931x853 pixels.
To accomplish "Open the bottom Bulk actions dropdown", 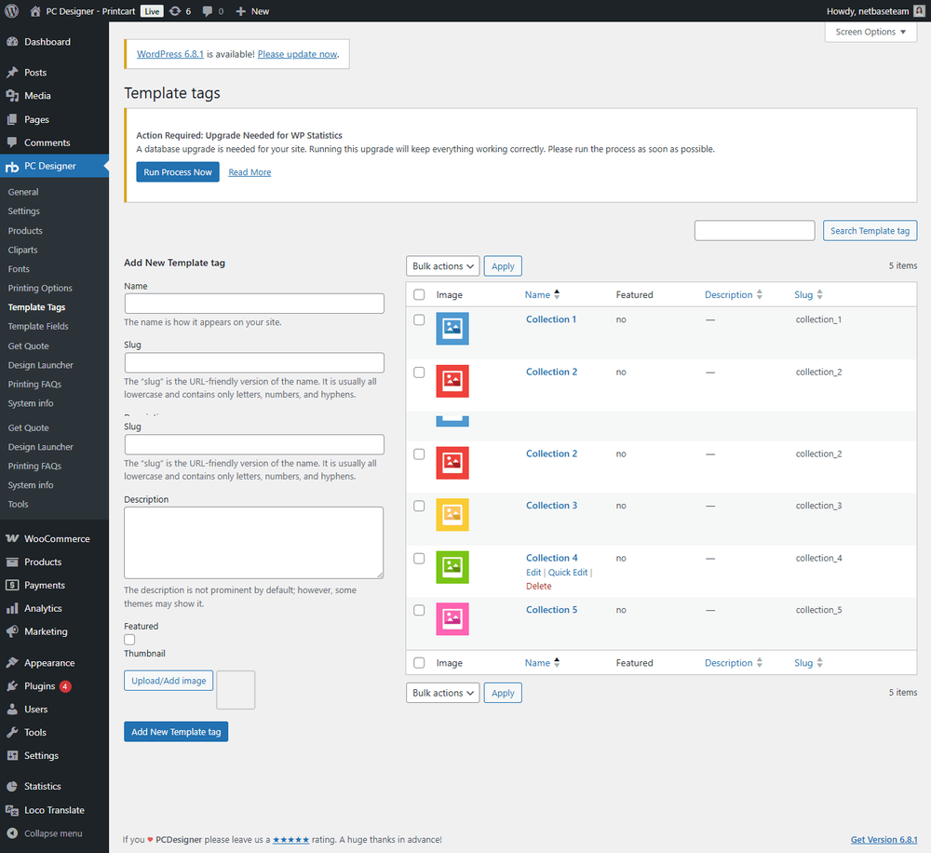I will point(442,693).
